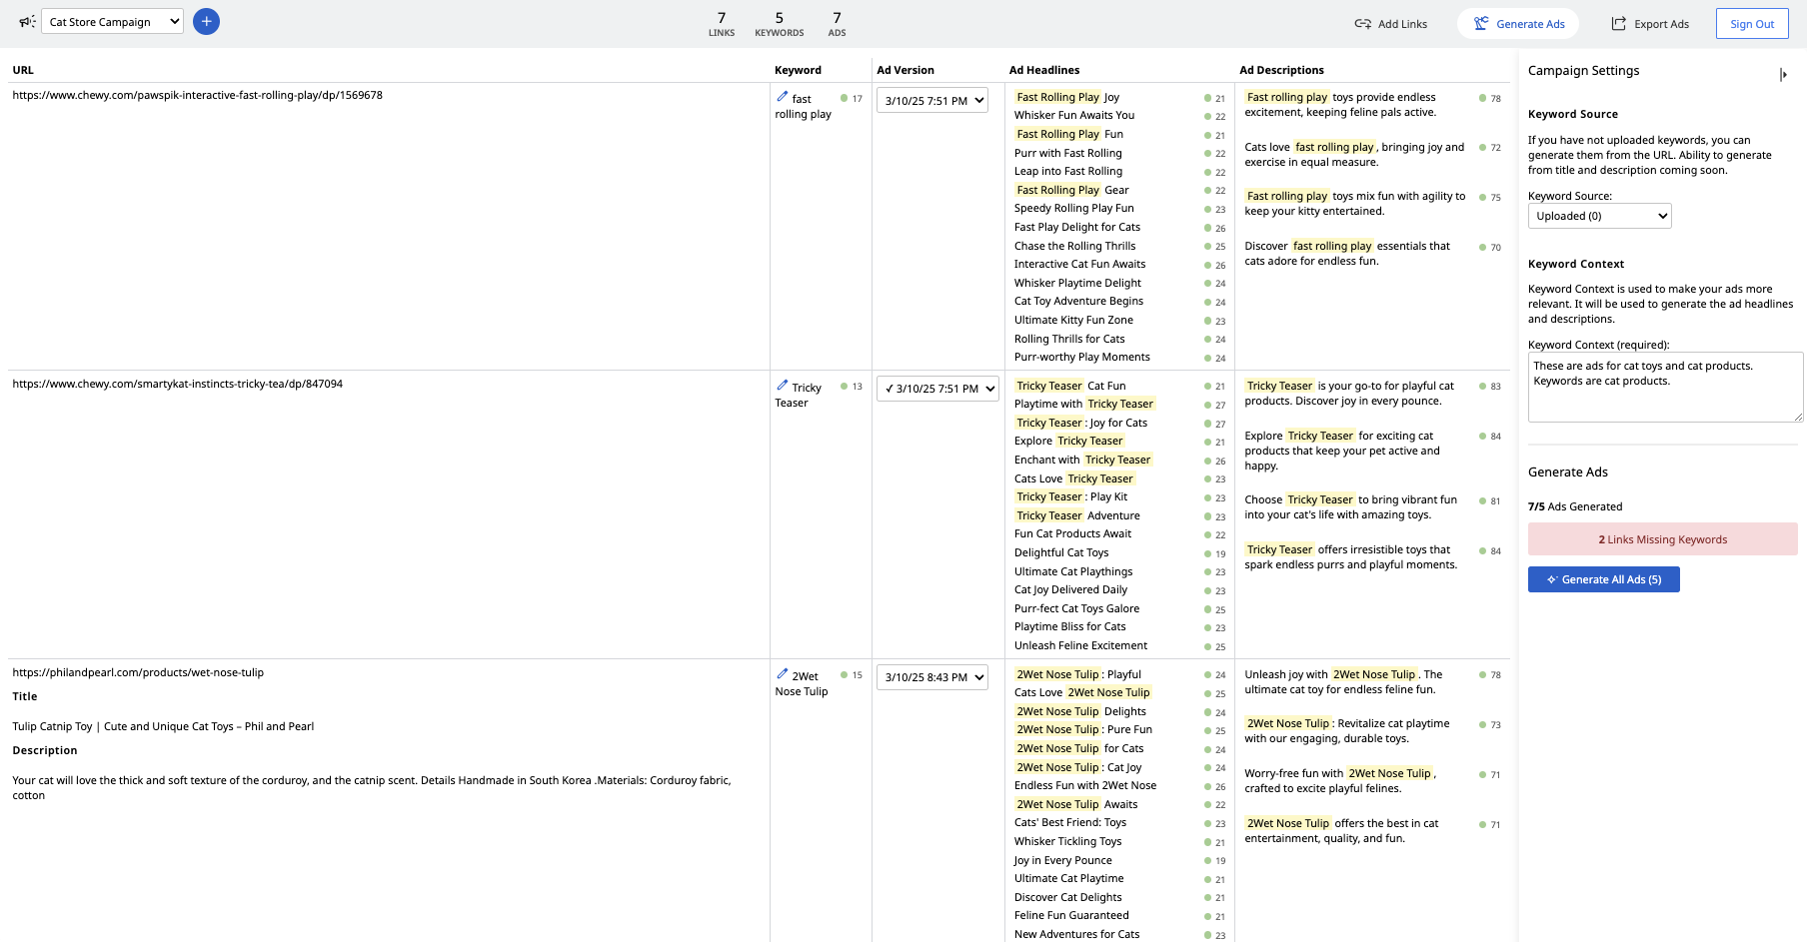Select the headline 'Endless Fun with 2Wet Nose'
Viewport: 1807px width, 942px height.
tap(1085, 786)
